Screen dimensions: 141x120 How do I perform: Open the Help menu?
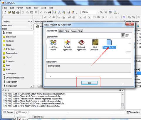click(x=51, y=8)
